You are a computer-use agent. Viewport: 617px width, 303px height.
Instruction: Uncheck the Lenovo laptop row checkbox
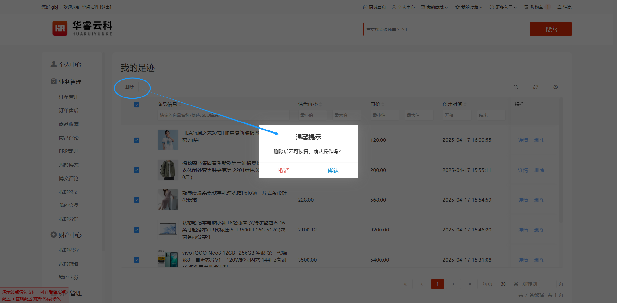tap(137, 230)
